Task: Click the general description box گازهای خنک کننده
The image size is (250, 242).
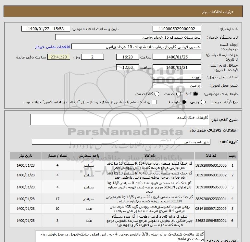Action: pyautogui.click(x=120, y=120)
